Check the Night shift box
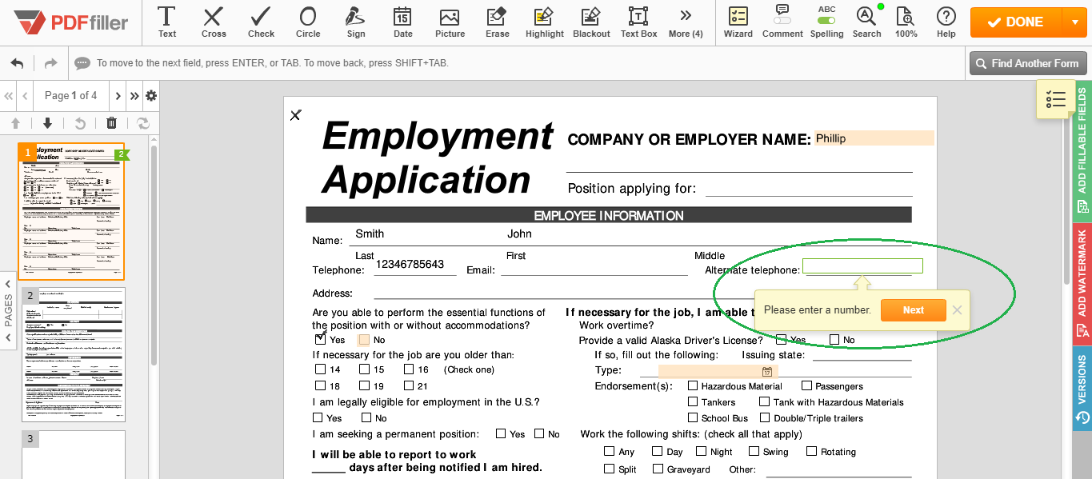This screenshot has width=1092, height=479. 702,451
